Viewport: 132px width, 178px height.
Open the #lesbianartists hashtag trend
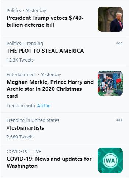click(x=25, y=128)
